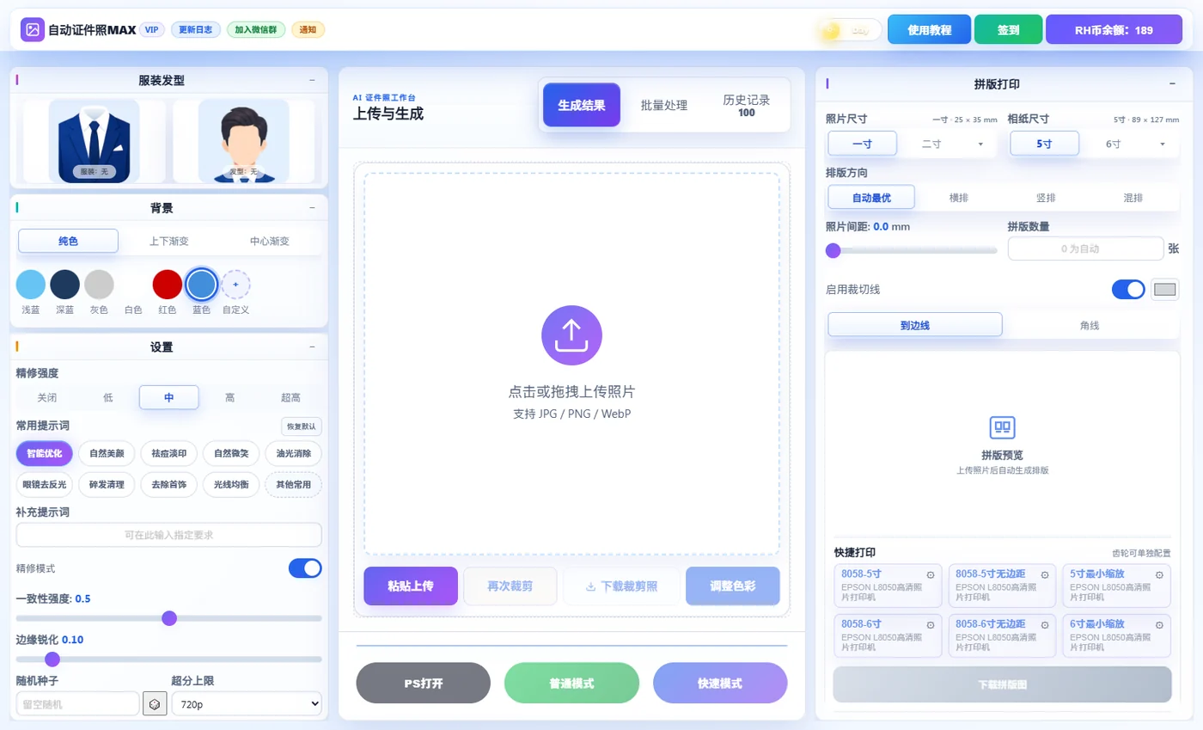Open gear settings on 8058-6寸无边距 card

(x=1045, y=624)
